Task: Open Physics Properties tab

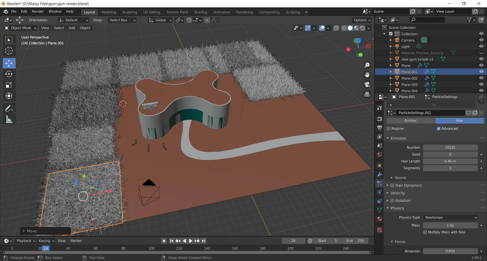Action: tap(379, 192)
